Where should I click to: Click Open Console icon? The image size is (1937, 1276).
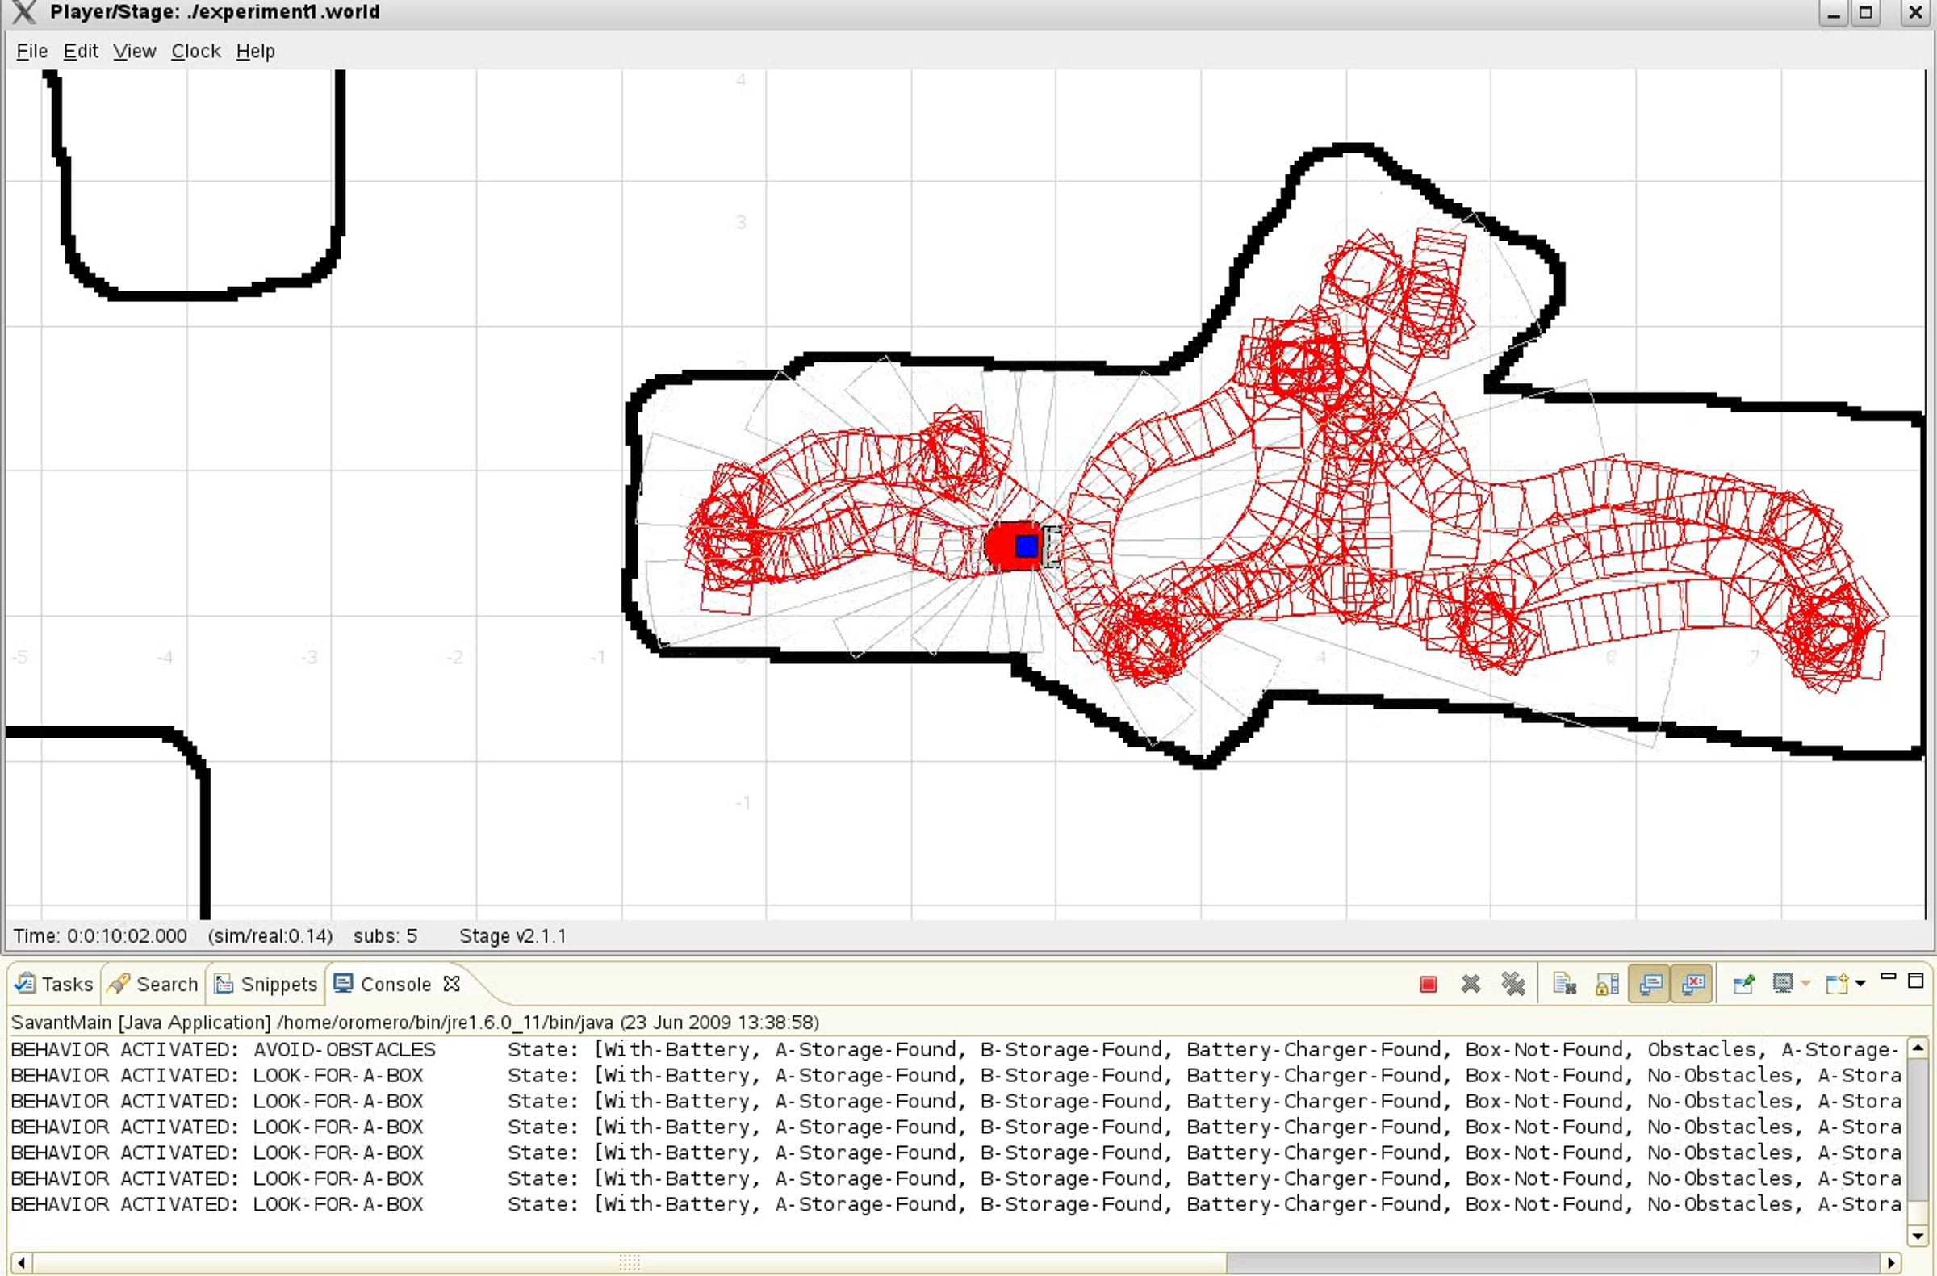pos(1836,985)
